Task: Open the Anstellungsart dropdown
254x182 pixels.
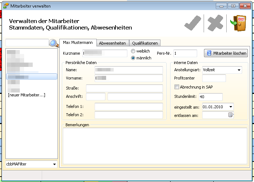Action: click(239, 70)
